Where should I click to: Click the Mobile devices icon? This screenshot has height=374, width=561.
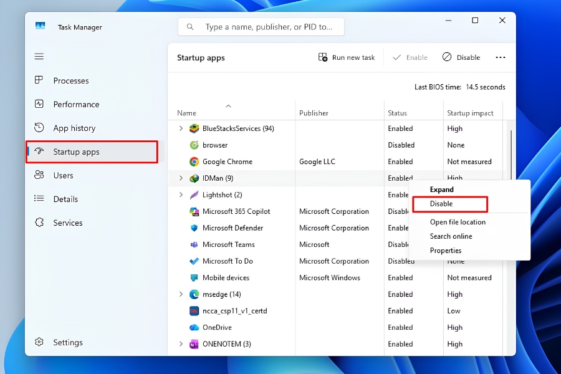pyautogui.click(x=194, y=278)
